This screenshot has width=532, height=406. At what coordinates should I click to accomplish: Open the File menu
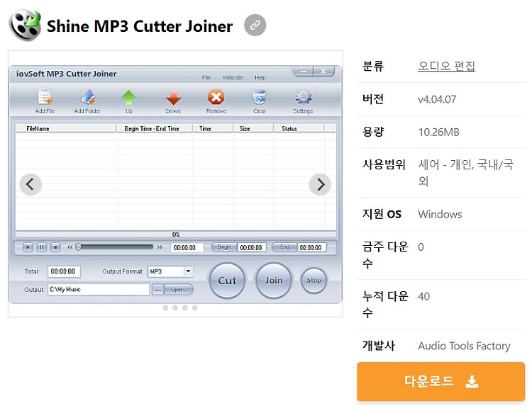coord(206,77)
